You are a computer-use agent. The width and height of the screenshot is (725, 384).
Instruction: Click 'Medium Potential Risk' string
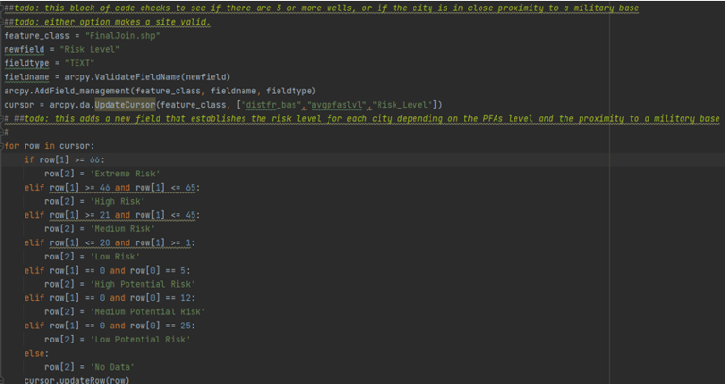click(145, 310)
